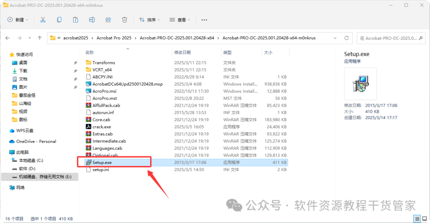Click the Acrobat Pro 2025 breadcrumb
The width and height of the screenshot is (430, 223).
114,38
